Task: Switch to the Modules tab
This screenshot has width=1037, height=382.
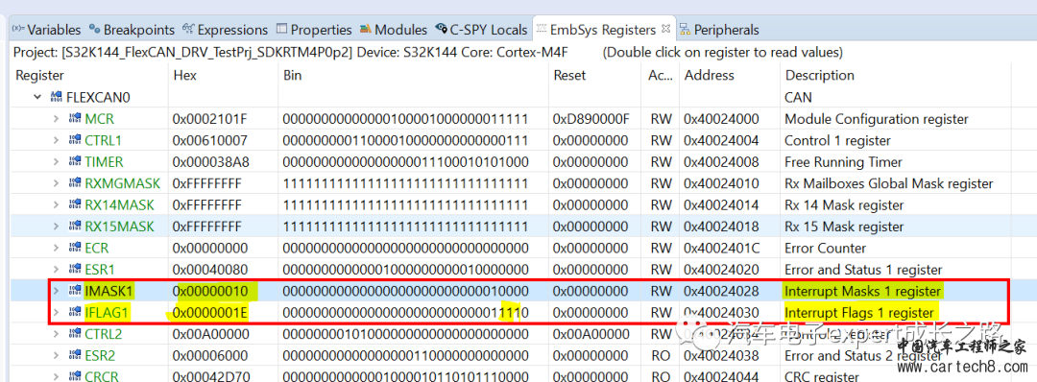Action: 394,30
